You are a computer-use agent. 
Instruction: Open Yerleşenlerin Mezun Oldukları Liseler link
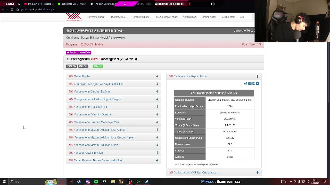coord(97,145)
